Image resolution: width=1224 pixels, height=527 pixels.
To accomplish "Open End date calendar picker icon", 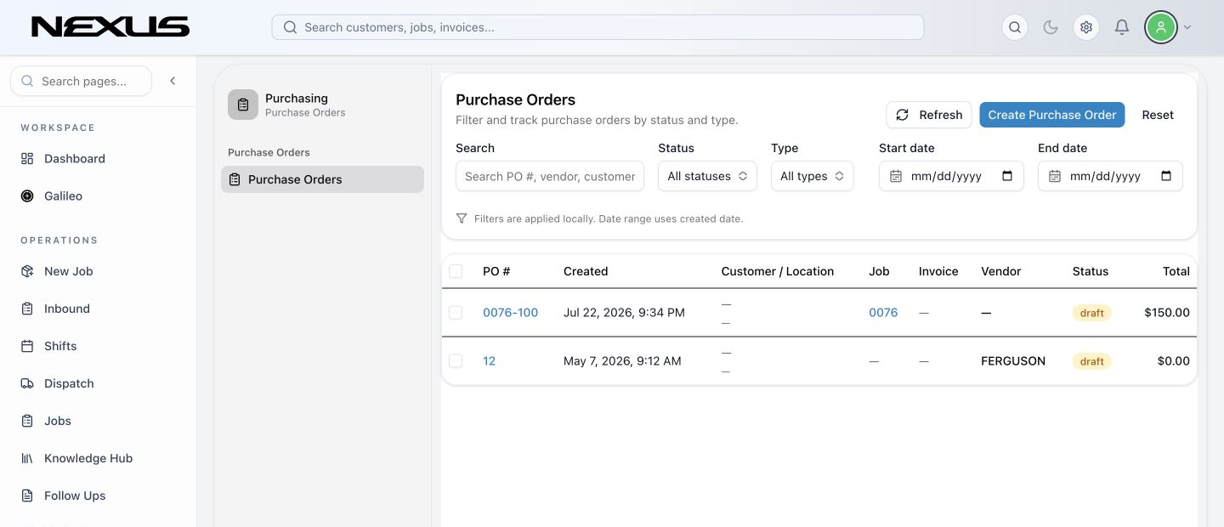I will (1166, 176).
